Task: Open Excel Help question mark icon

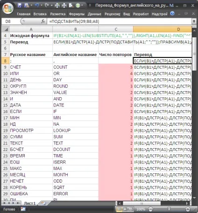Action: coord(172,14)
